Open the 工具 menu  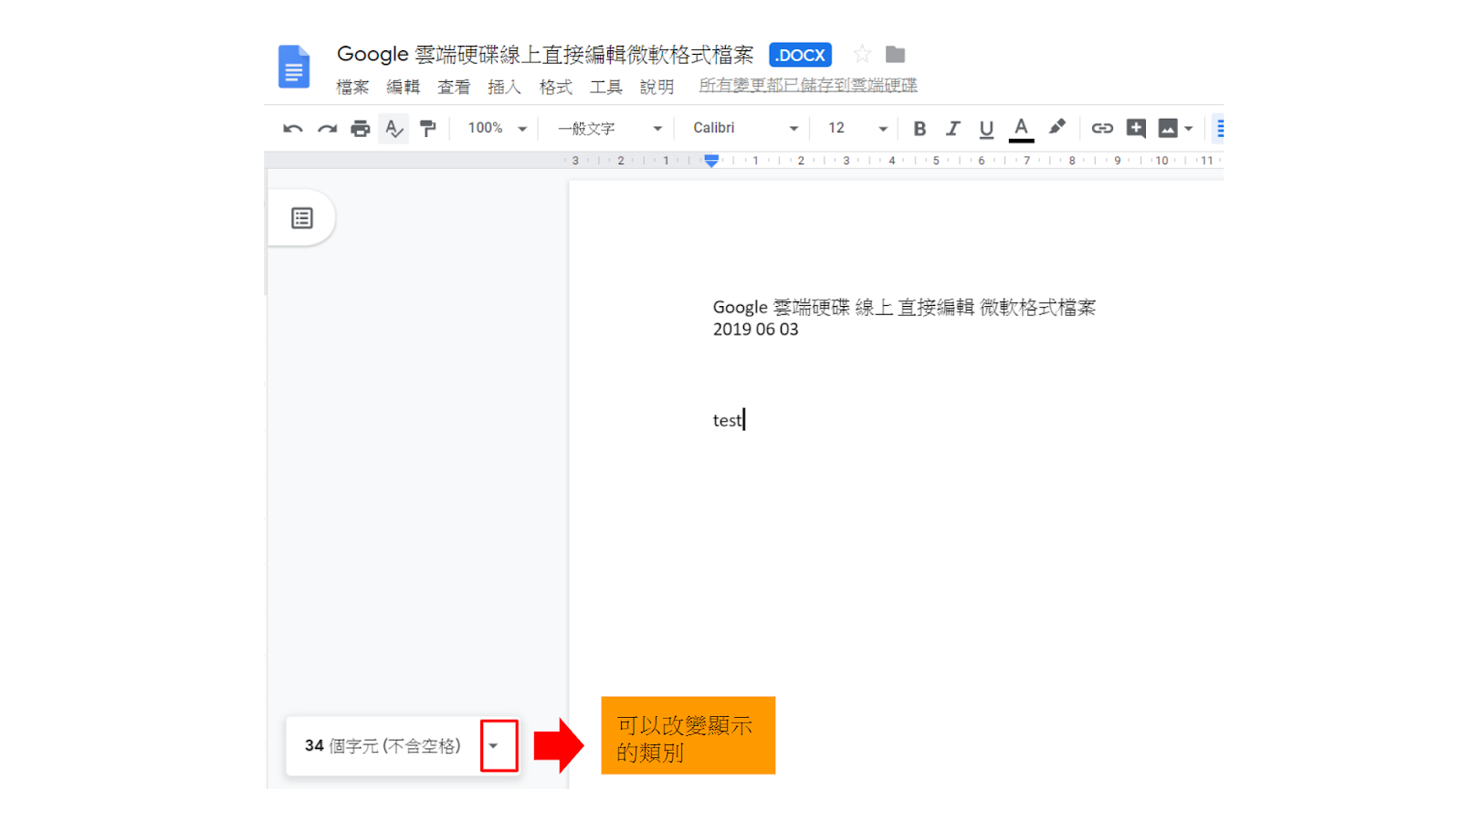pyautogui.click(x=605, y=88)
